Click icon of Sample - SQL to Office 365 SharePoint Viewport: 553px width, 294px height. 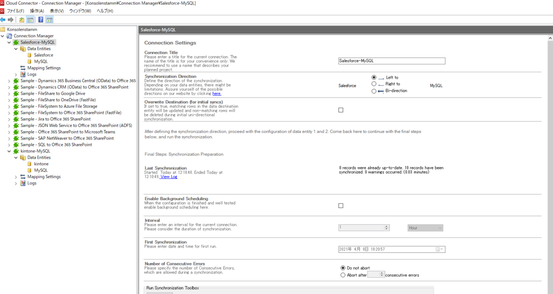click(x=16, y=144)
